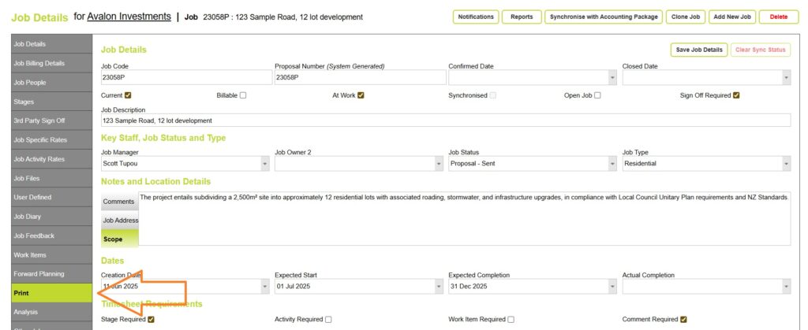Switch to the Comments notes tab
Image resolution: width=808 pixels, height=330 pixels.
[119, 202]
